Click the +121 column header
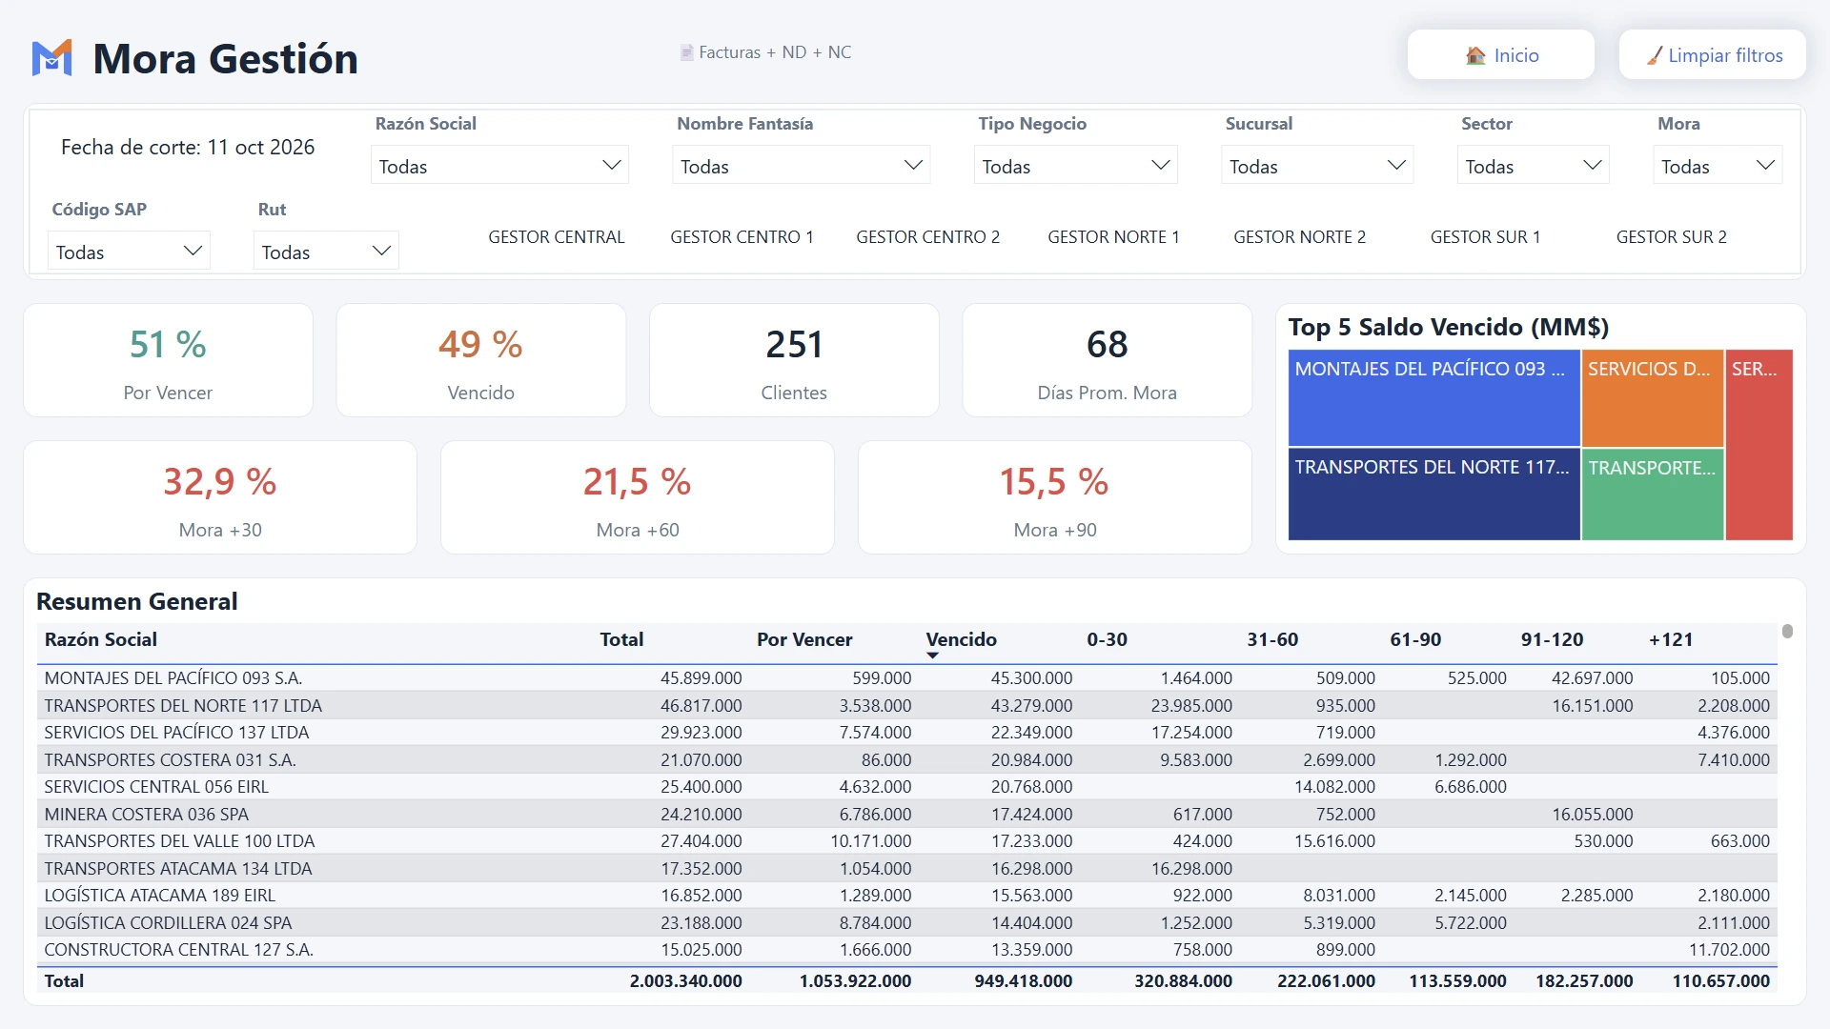 pos(1671,639)
